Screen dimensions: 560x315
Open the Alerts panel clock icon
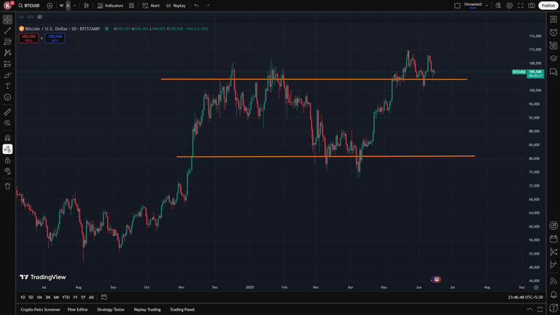click(553, 33)
